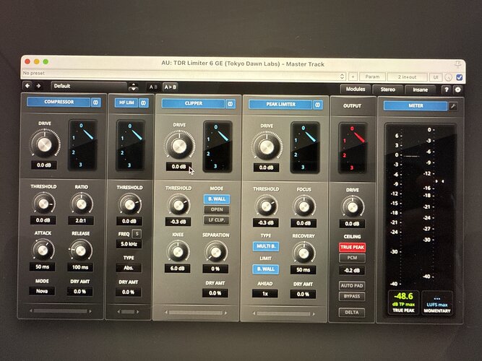Toggle Clipper stereo link icon
Screen dimensions: 482x361
[x=231, y=104]
